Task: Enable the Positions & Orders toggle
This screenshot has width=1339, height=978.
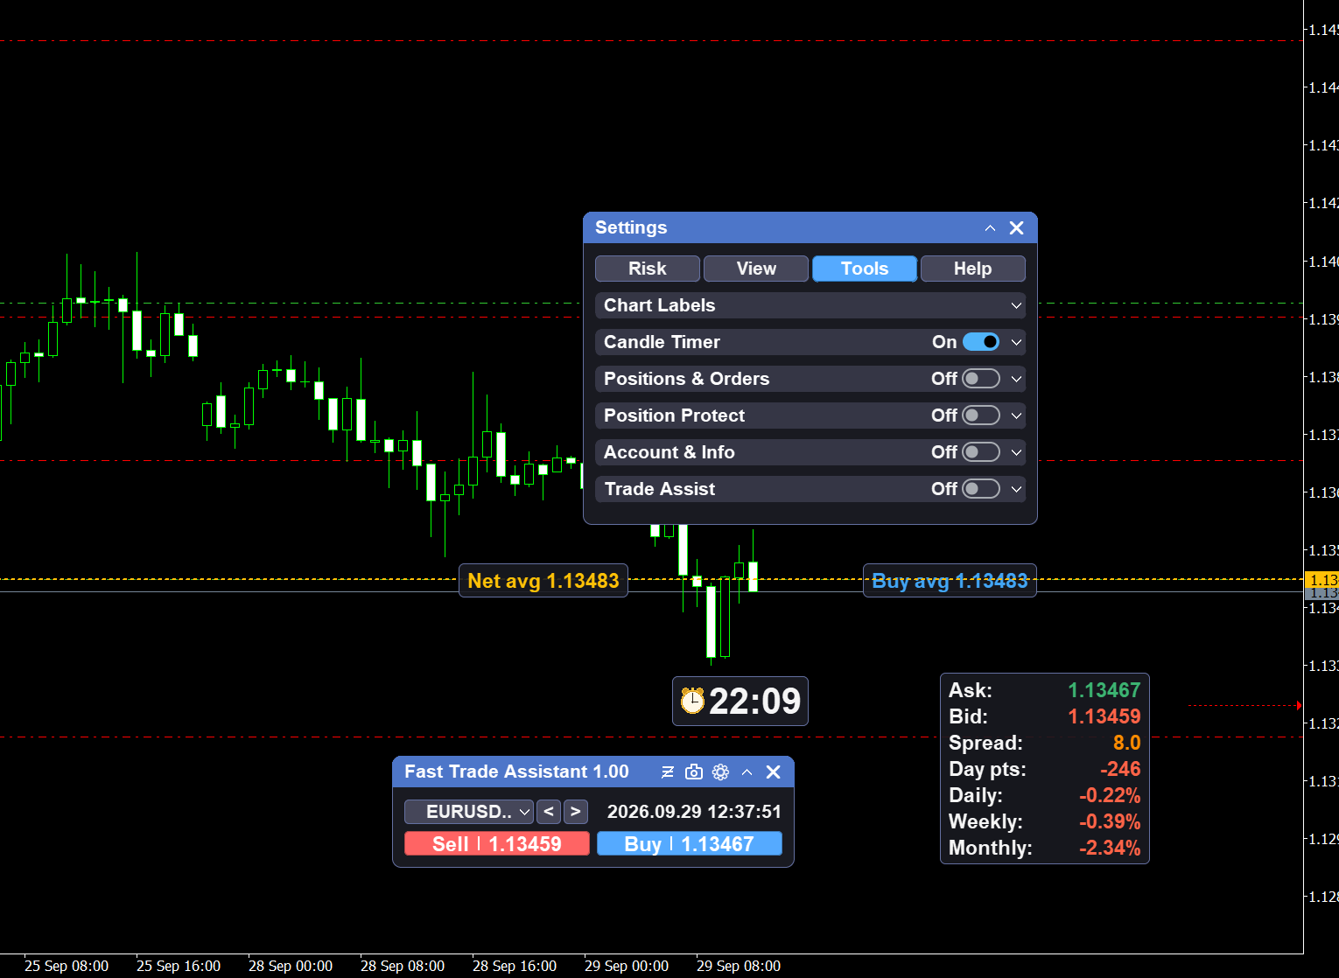Action: tap(981, 379)
